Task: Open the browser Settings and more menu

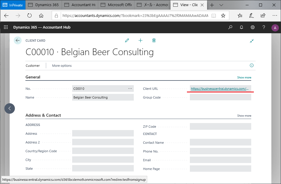Action: [x=275, y=15]
